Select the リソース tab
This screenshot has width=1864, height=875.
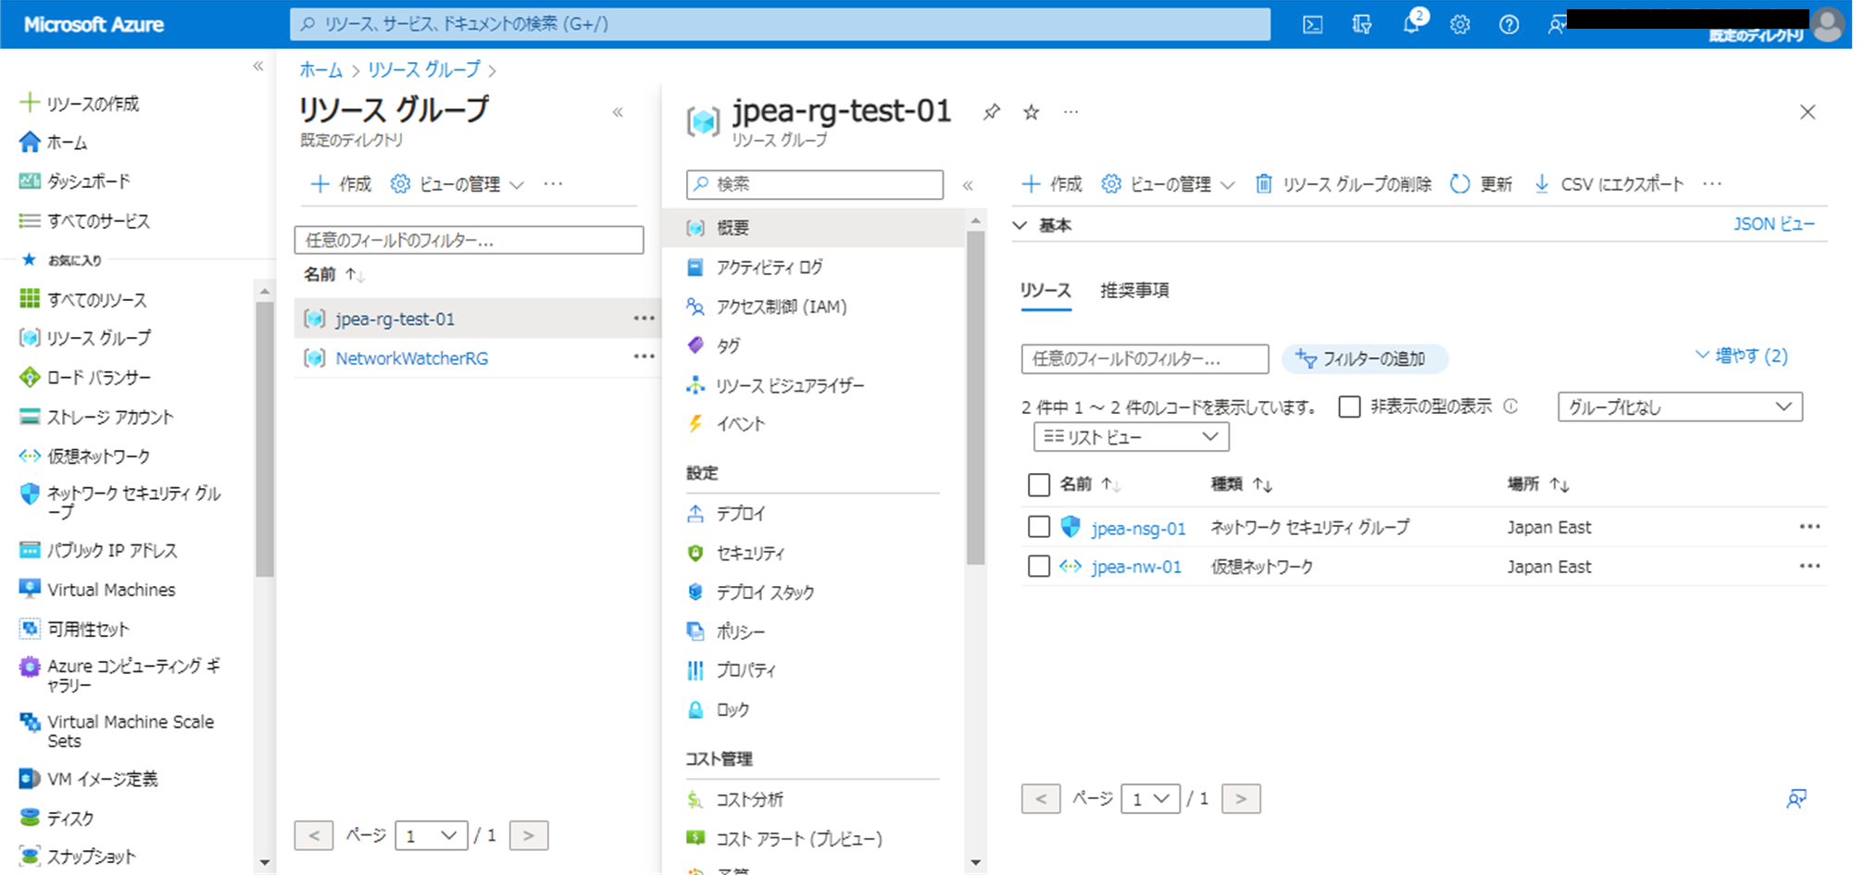tap(1045, 291)
